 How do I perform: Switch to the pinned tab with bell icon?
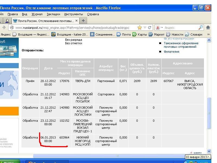pyautogui.click(x=7, y=21)
